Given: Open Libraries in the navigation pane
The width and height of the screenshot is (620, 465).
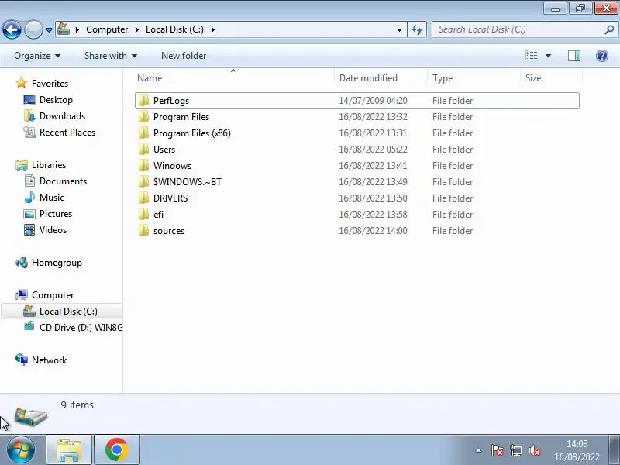Looking at the screenshot, I should pos(49,164).
